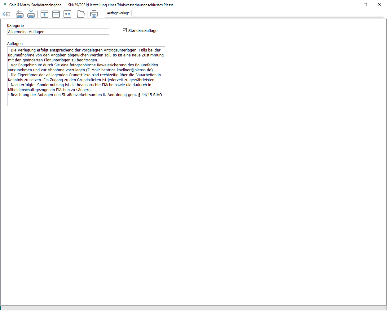Click inside the Auflagen text area

coord(86,101)
